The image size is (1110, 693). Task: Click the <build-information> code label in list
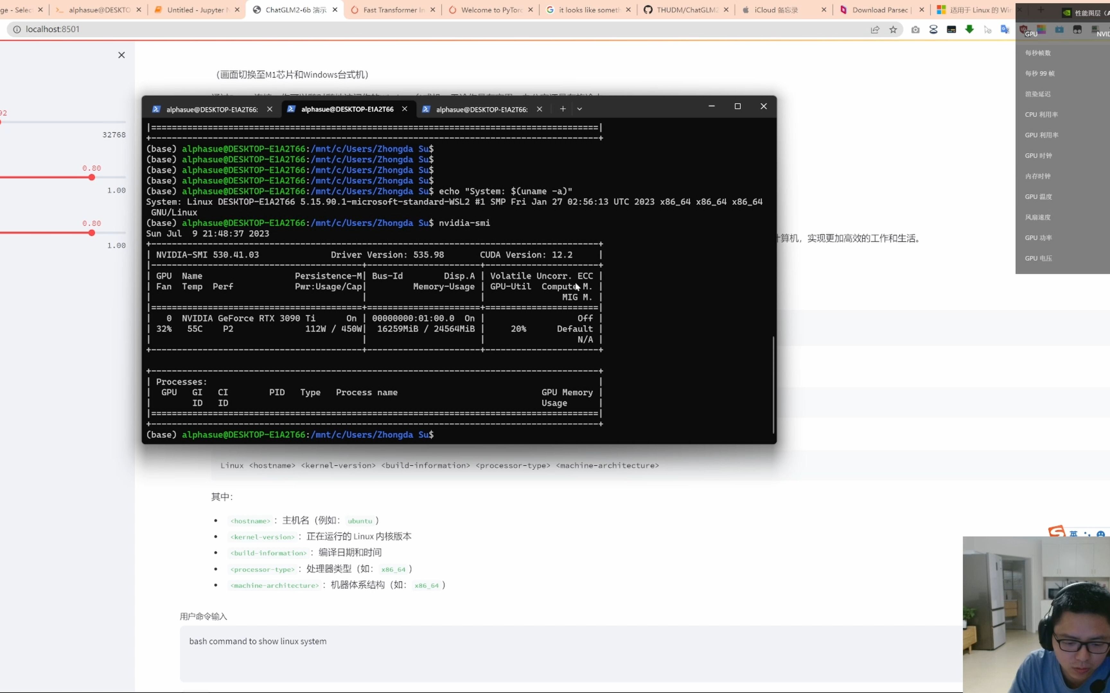[x=268, y=553]
